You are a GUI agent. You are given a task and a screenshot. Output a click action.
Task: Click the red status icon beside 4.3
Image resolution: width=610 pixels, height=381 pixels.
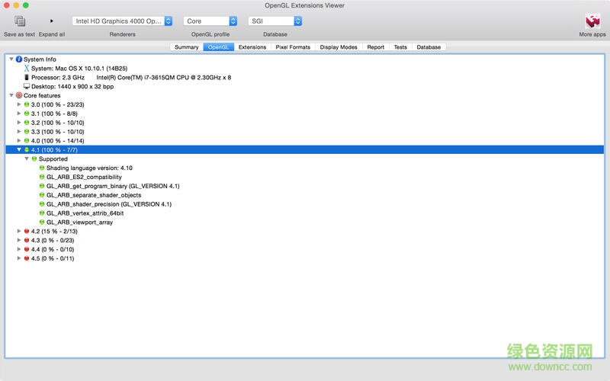click(27, 240)
